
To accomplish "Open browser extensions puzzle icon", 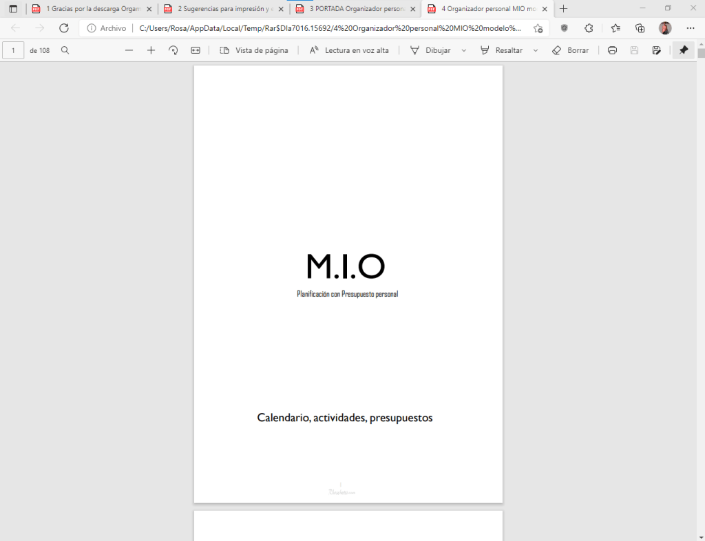I will coord(589,28).
